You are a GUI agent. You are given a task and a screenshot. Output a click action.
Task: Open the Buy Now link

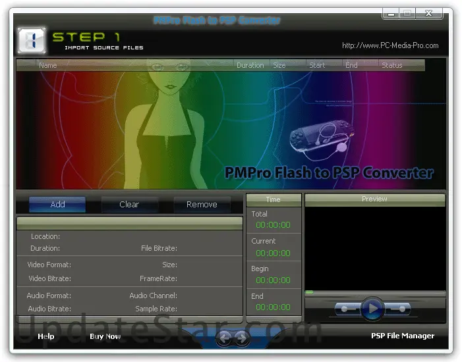point(105,336)
